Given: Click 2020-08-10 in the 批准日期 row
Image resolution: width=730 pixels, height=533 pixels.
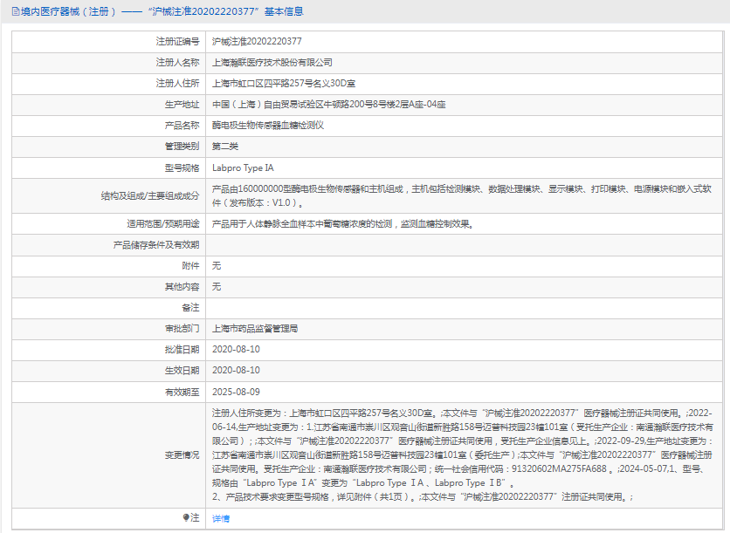Looking at the screenshot, I should coord(236,349).
